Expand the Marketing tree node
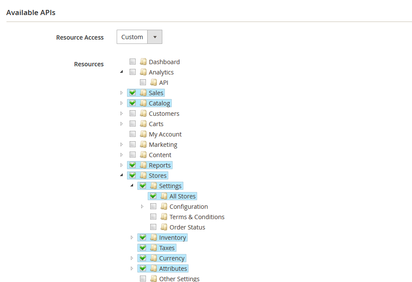412x282 pixels. pyautogui.click(x=121, y=144)
